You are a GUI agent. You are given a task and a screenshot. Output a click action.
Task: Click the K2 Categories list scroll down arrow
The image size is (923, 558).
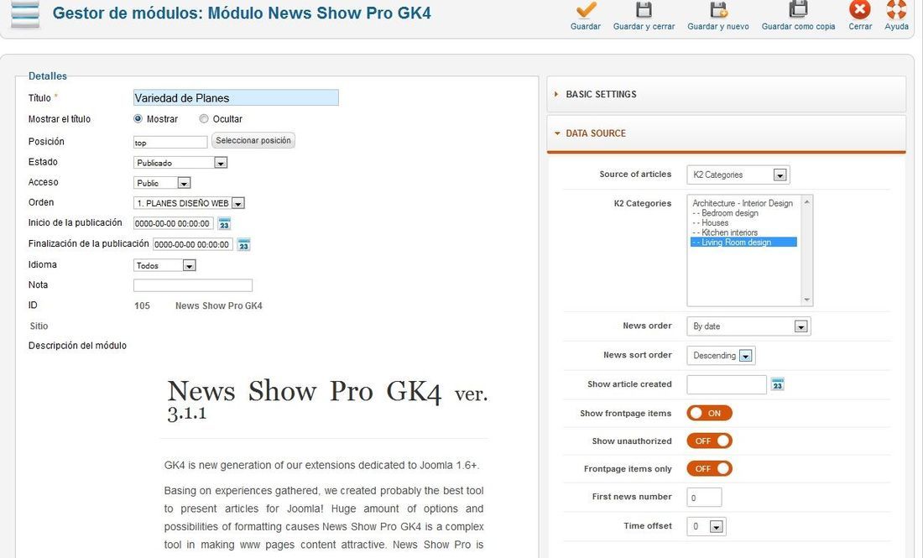pyautogui.click(x=807, y=300)
